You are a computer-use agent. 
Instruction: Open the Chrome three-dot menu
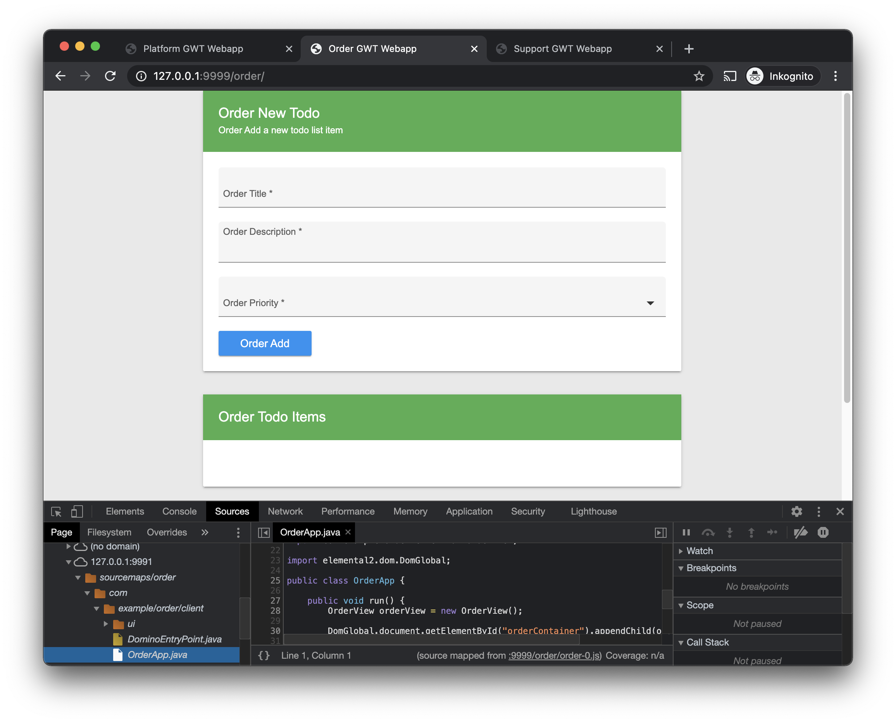click(x=835, y=76)
